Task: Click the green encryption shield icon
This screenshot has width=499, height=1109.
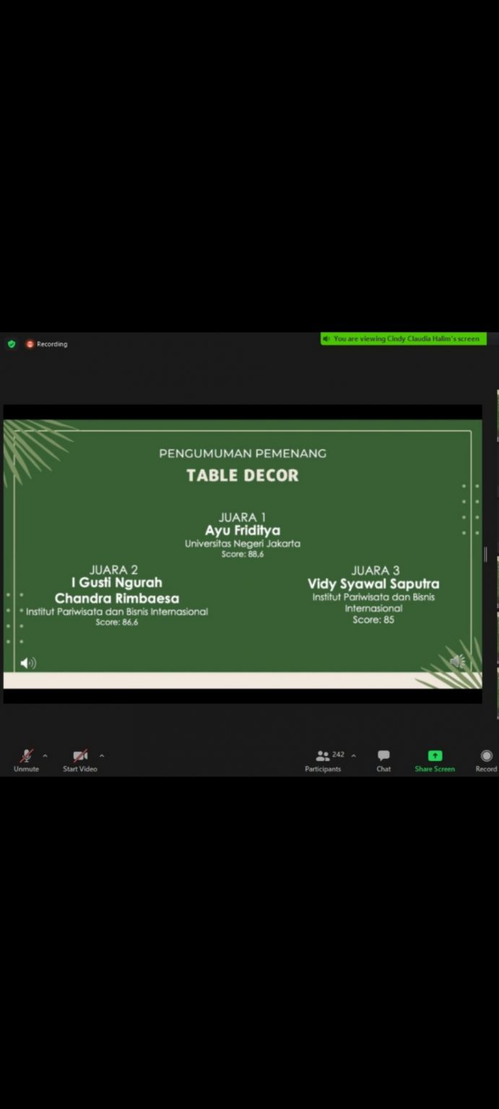Action: 12,344
